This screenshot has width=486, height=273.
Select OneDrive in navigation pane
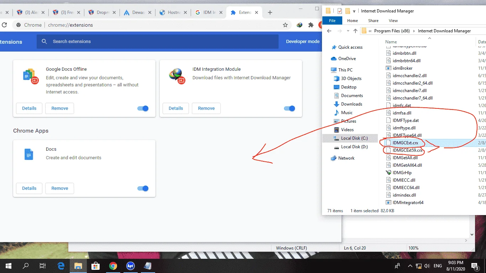pyautogui.click(x=347, y=59)
